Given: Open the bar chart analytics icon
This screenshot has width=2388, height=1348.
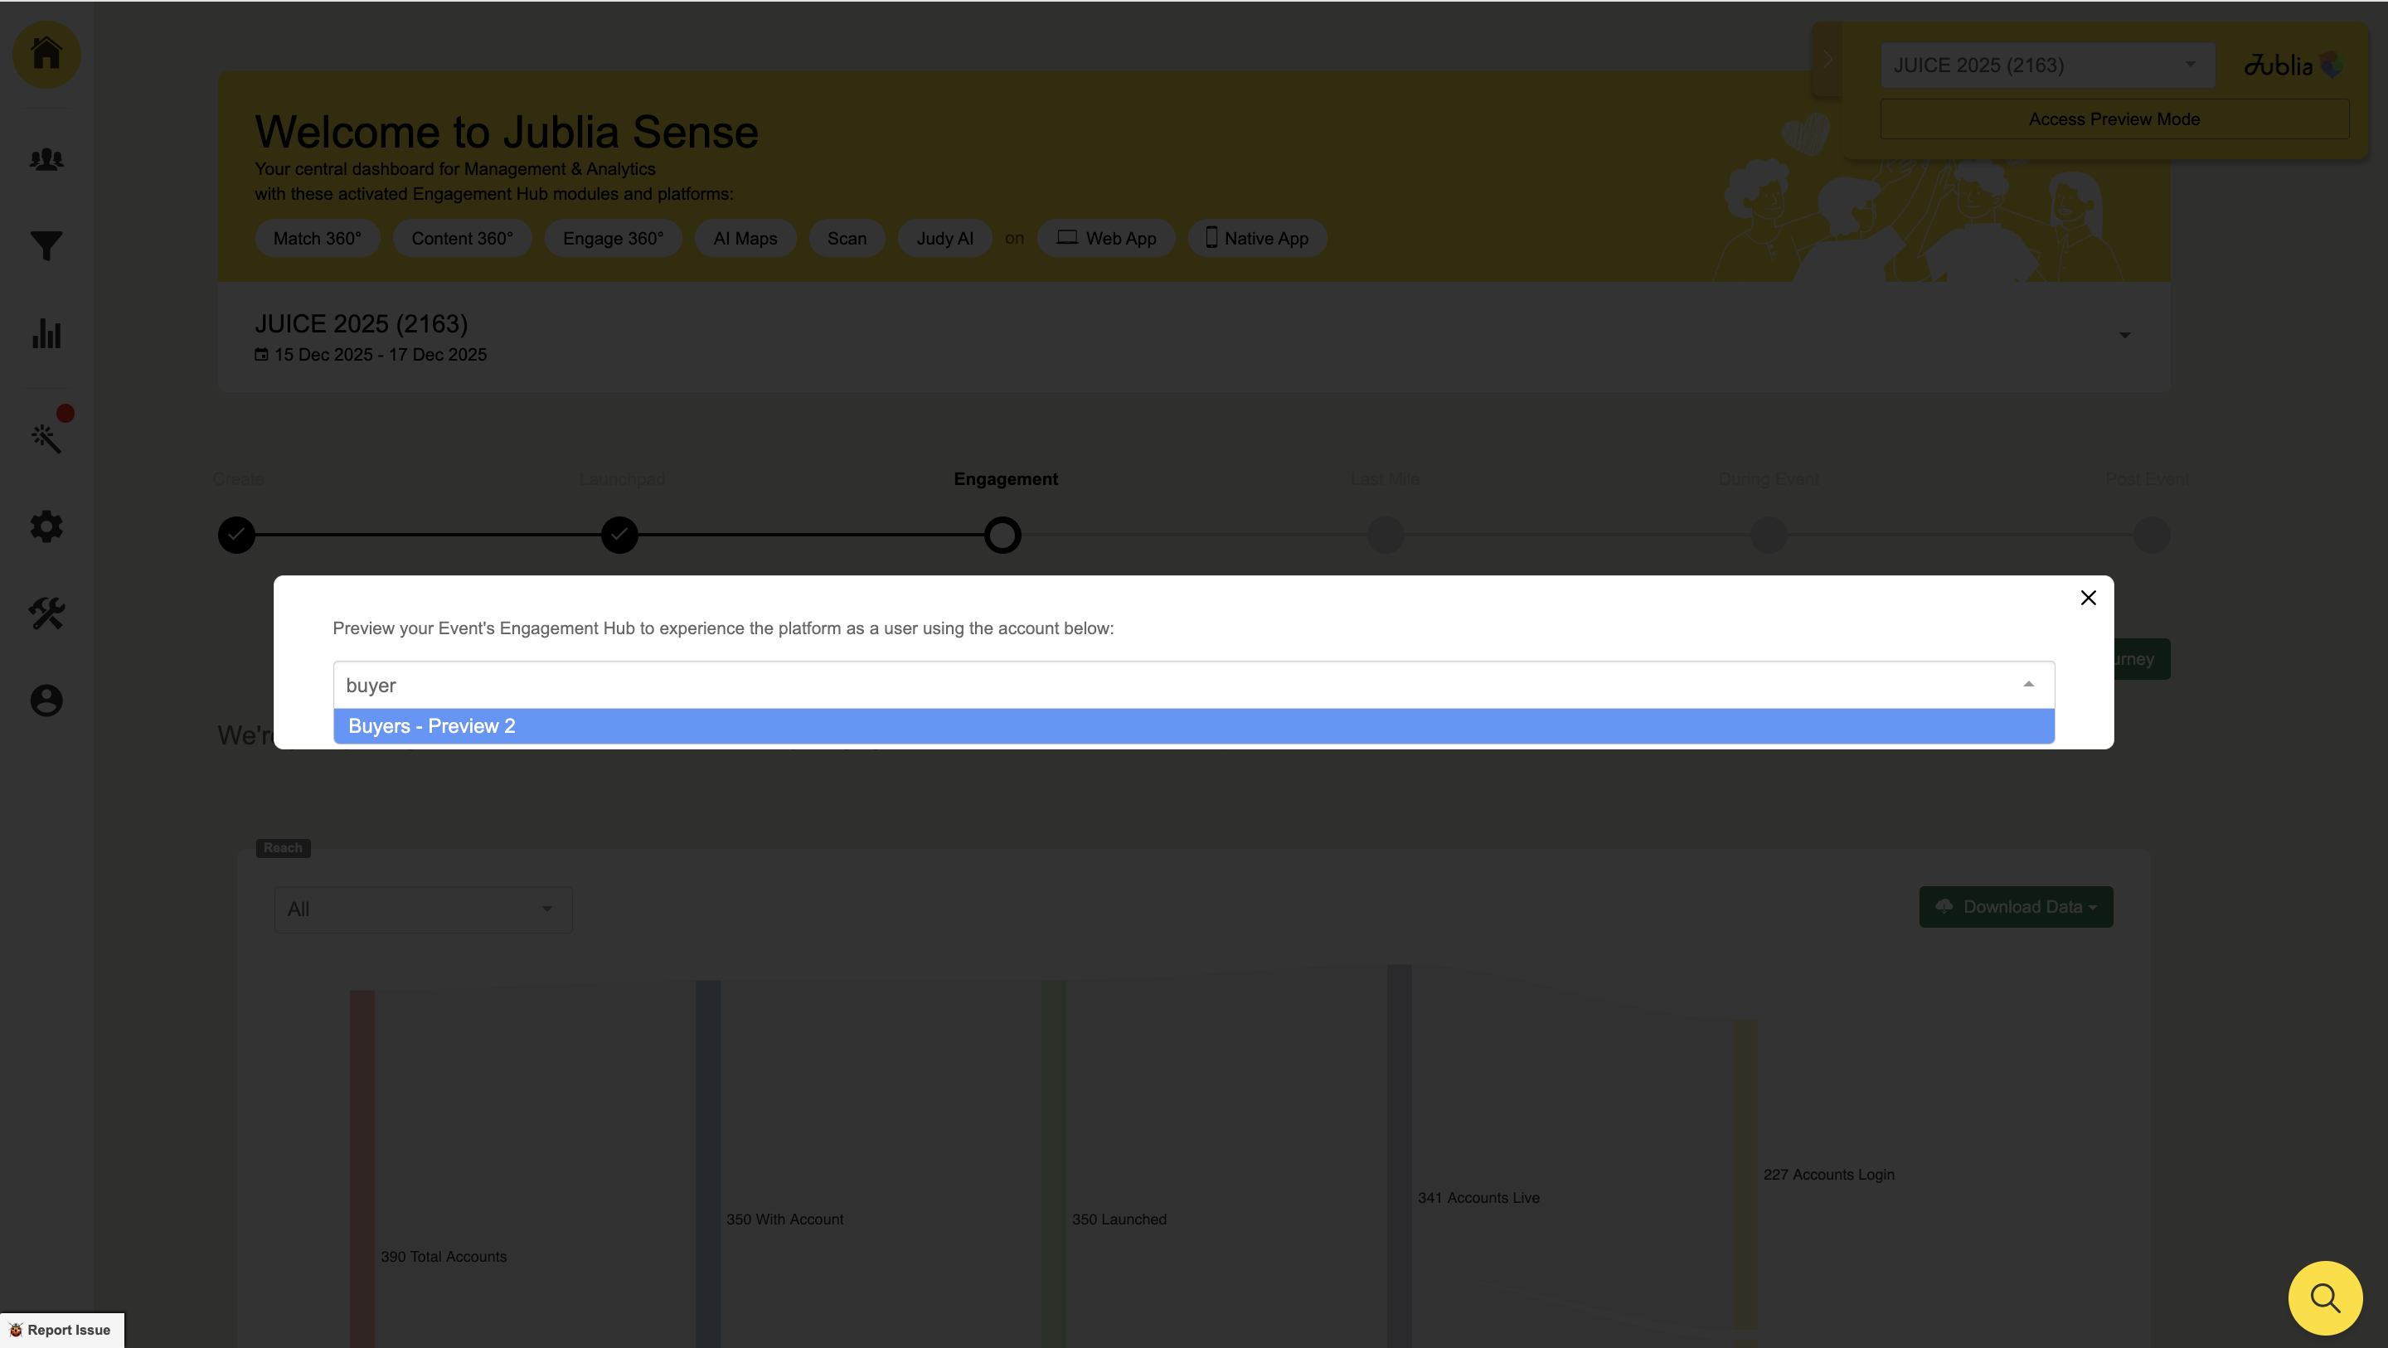Looking at the screenshot, I should [46, 334].
